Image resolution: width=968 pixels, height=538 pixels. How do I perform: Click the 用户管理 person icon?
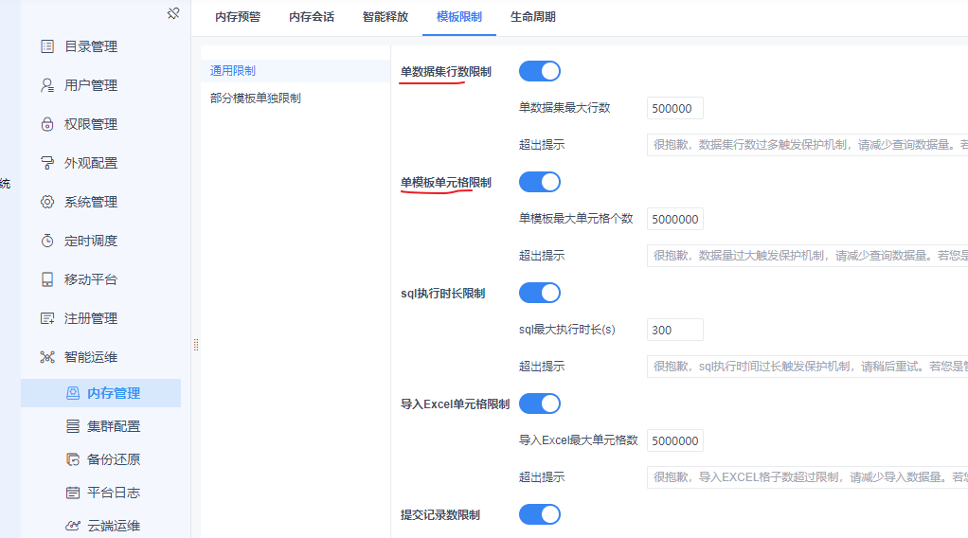(x=47, y=85)
